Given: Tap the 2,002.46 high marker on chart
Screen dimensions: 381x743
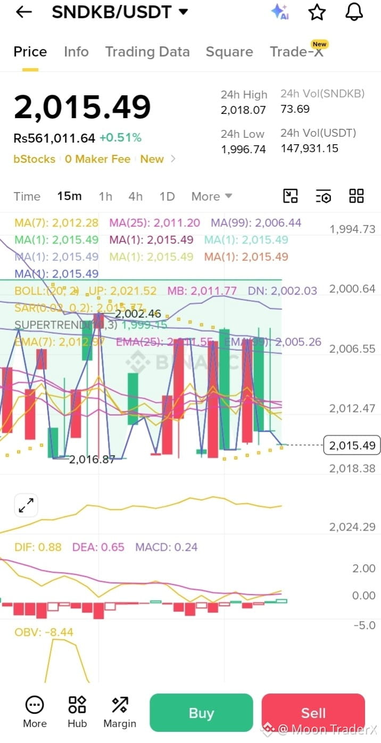Looking at the screenshot, I should (138, 313).
